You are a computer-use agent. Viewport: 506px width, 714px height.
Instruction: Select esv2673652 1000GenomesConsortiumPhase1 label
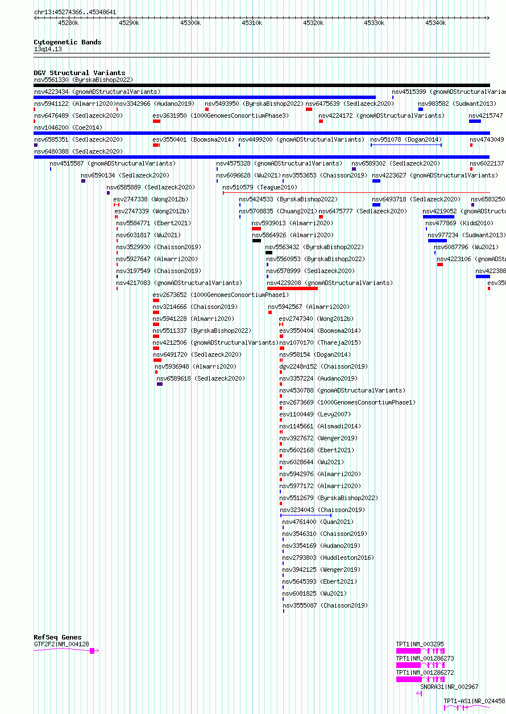(x=221, y=295)
